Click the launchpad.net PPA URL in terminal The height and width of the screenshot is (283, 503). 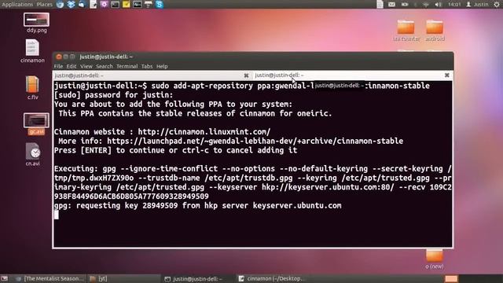click(x=255, y=141)
